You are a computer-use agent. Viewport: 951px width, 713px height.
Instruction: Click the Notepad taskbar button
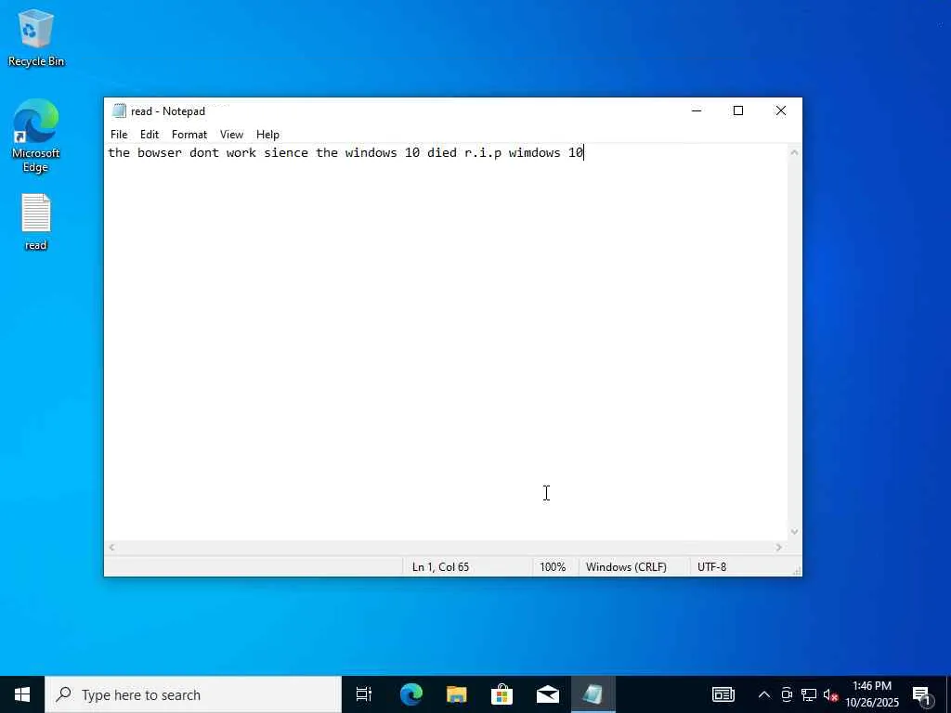[x=593, y=694]
